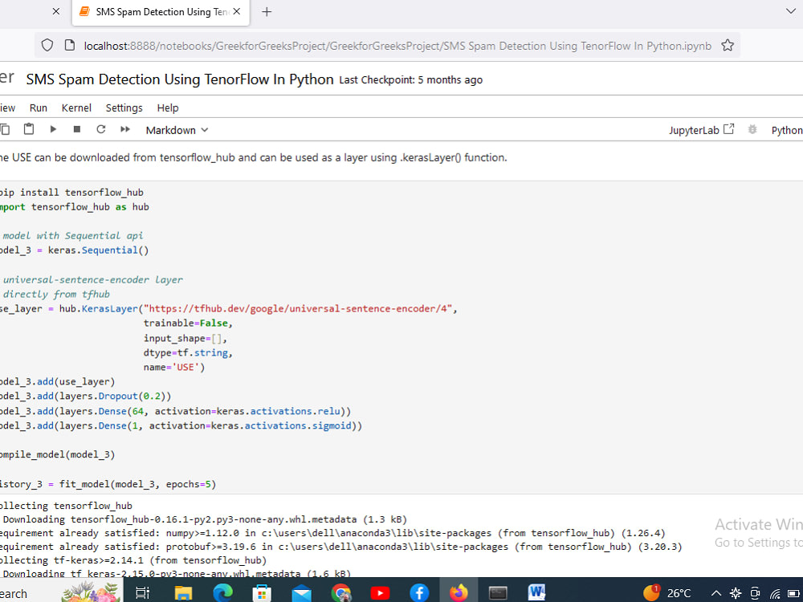Restart the kernel using the refresh icon

(x=100, y=129)
